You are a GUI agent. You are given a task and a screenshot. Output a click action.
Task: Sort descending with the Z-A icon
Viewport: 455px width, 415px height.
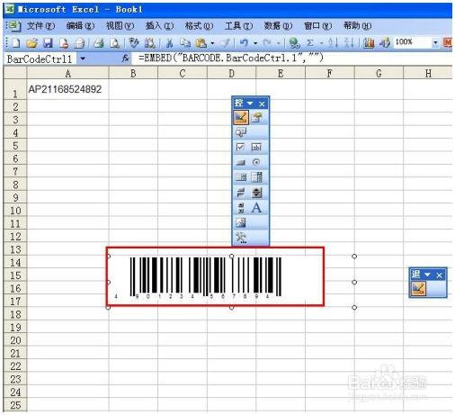349,43
